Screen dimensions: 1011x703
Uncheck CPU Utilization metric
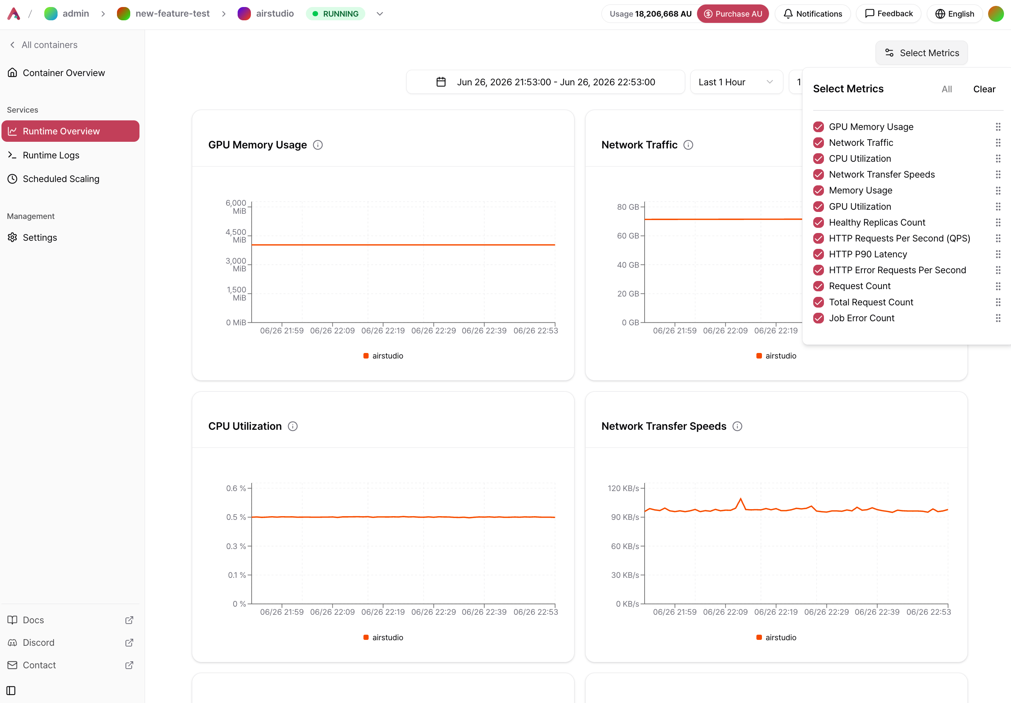point(818,158)
